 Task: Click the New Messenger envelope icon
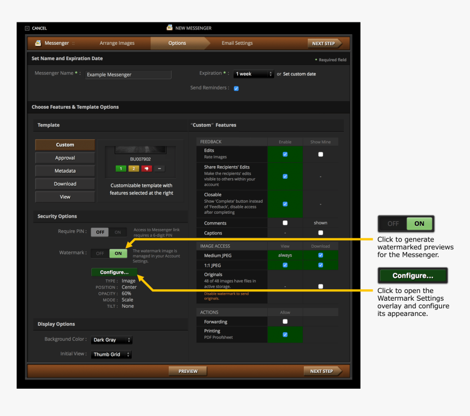(x=169, y=27)
